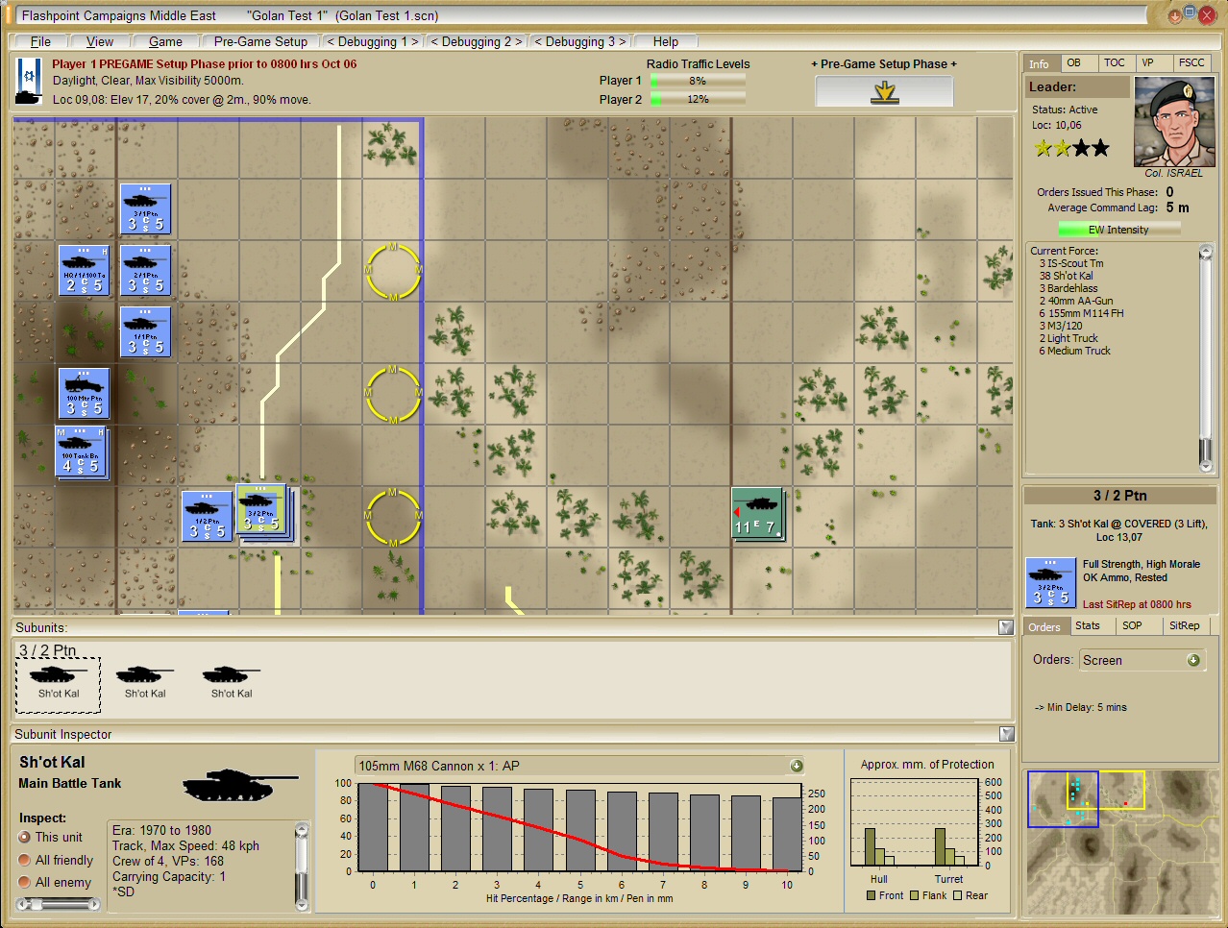Open the View menu
The image size is (1228, 928).
click(x=100, y=41)
